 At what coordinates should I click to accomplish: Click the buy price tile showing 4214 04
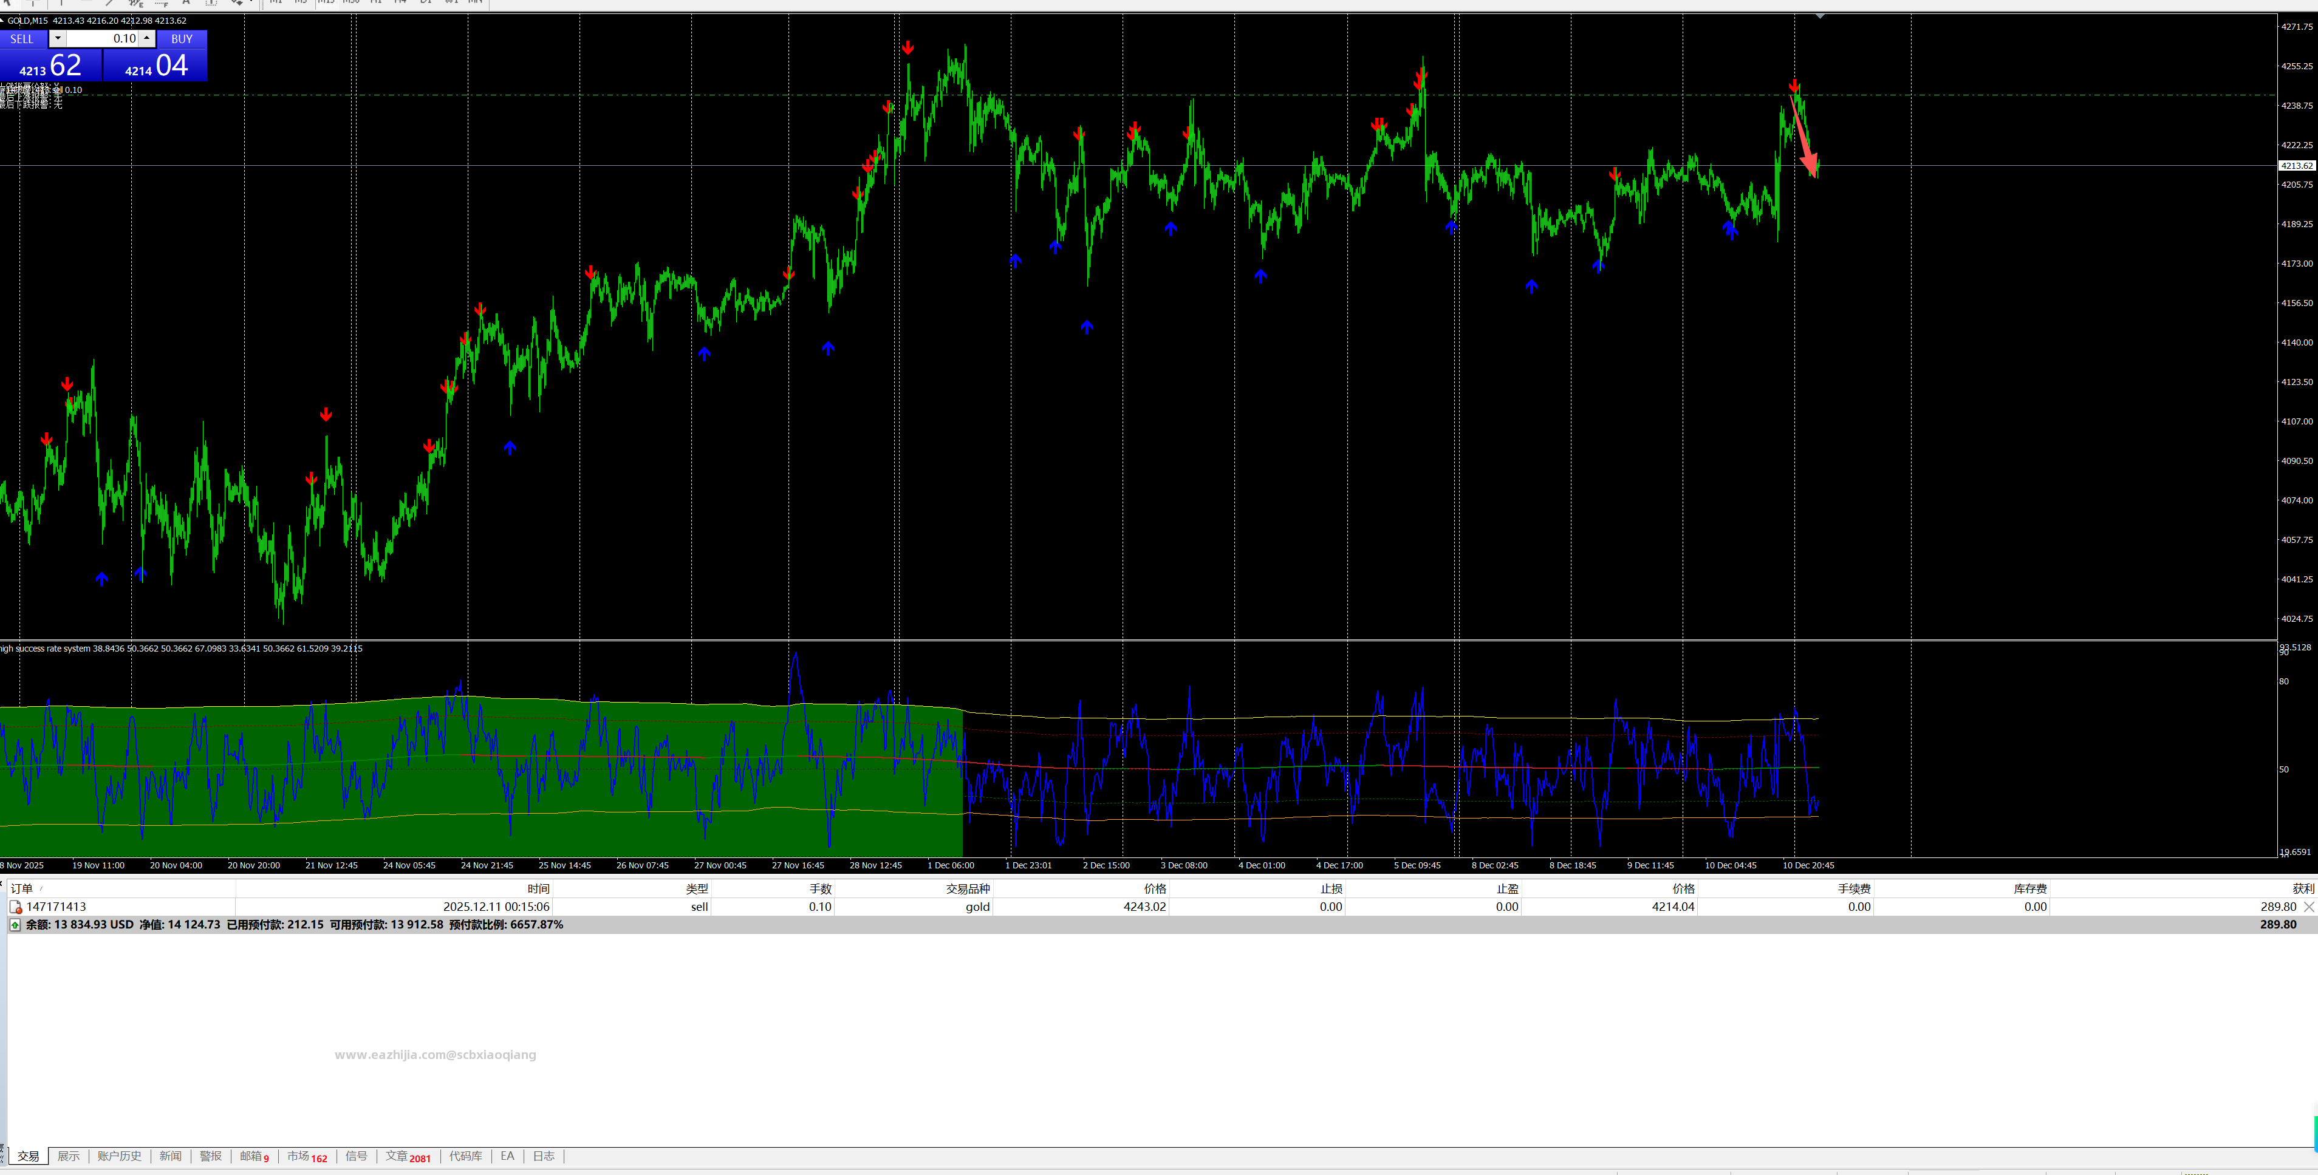pyautogui.click(x=156, y=65)
